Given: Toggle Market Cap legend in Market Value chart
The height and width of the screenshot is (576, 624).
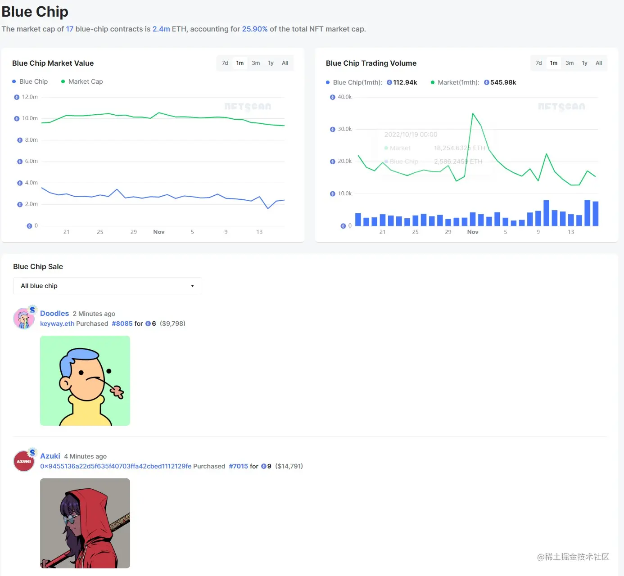Looking at the screenshot, I should click(82, 81).
